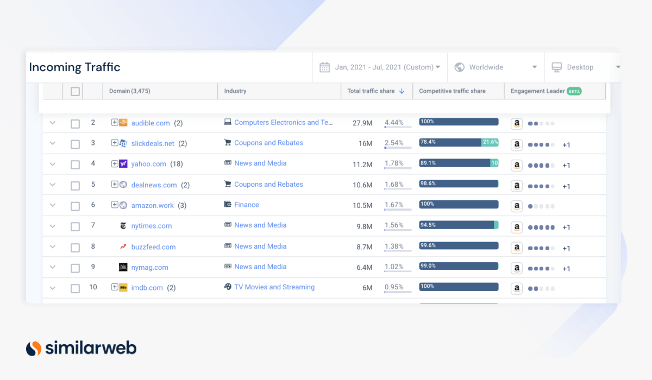Click the +1 indicator in yahoo.com row

[x=566, y=166]
